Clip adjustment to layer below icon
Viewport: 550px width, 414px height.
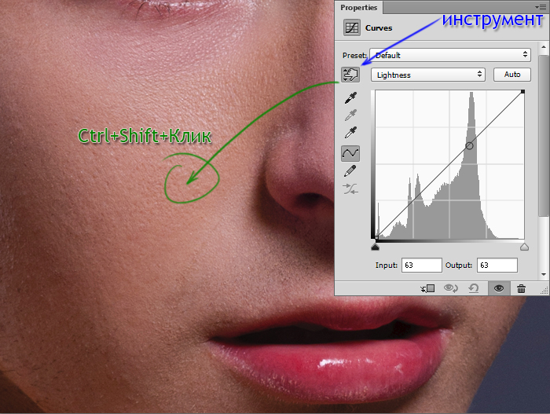click(428, 288)
